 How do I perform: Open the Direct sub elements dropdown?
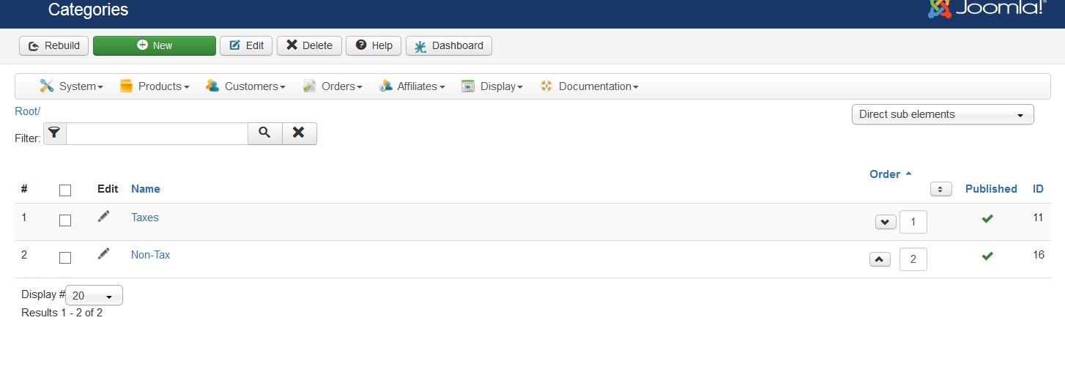click(942, 115)
